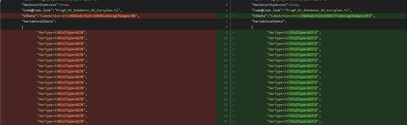Click the added UIData line containing \f characters

313,16
